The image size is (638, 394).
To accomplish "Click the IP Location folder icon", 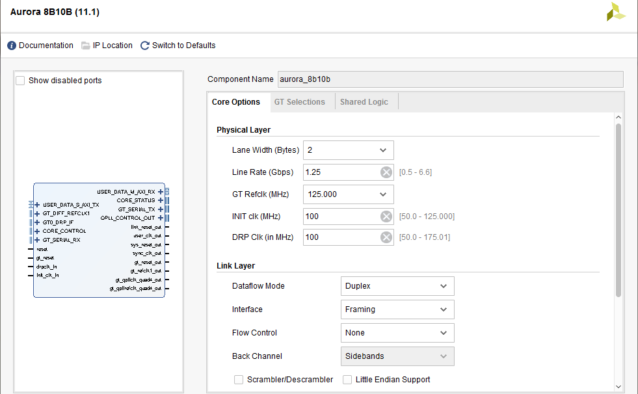I will 85,46.
